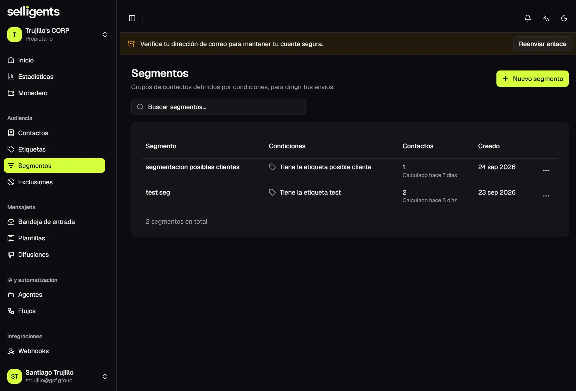Click Calculado hace 8 días text
Viewport: 576px width, 391px height.
pos(430,200)
